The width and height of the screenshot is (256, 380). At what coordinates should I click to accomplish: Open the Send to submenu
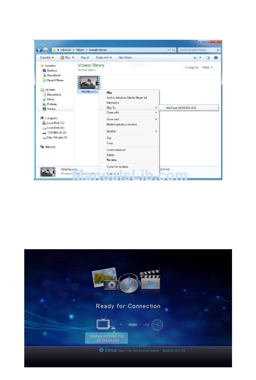coord(129,131)
